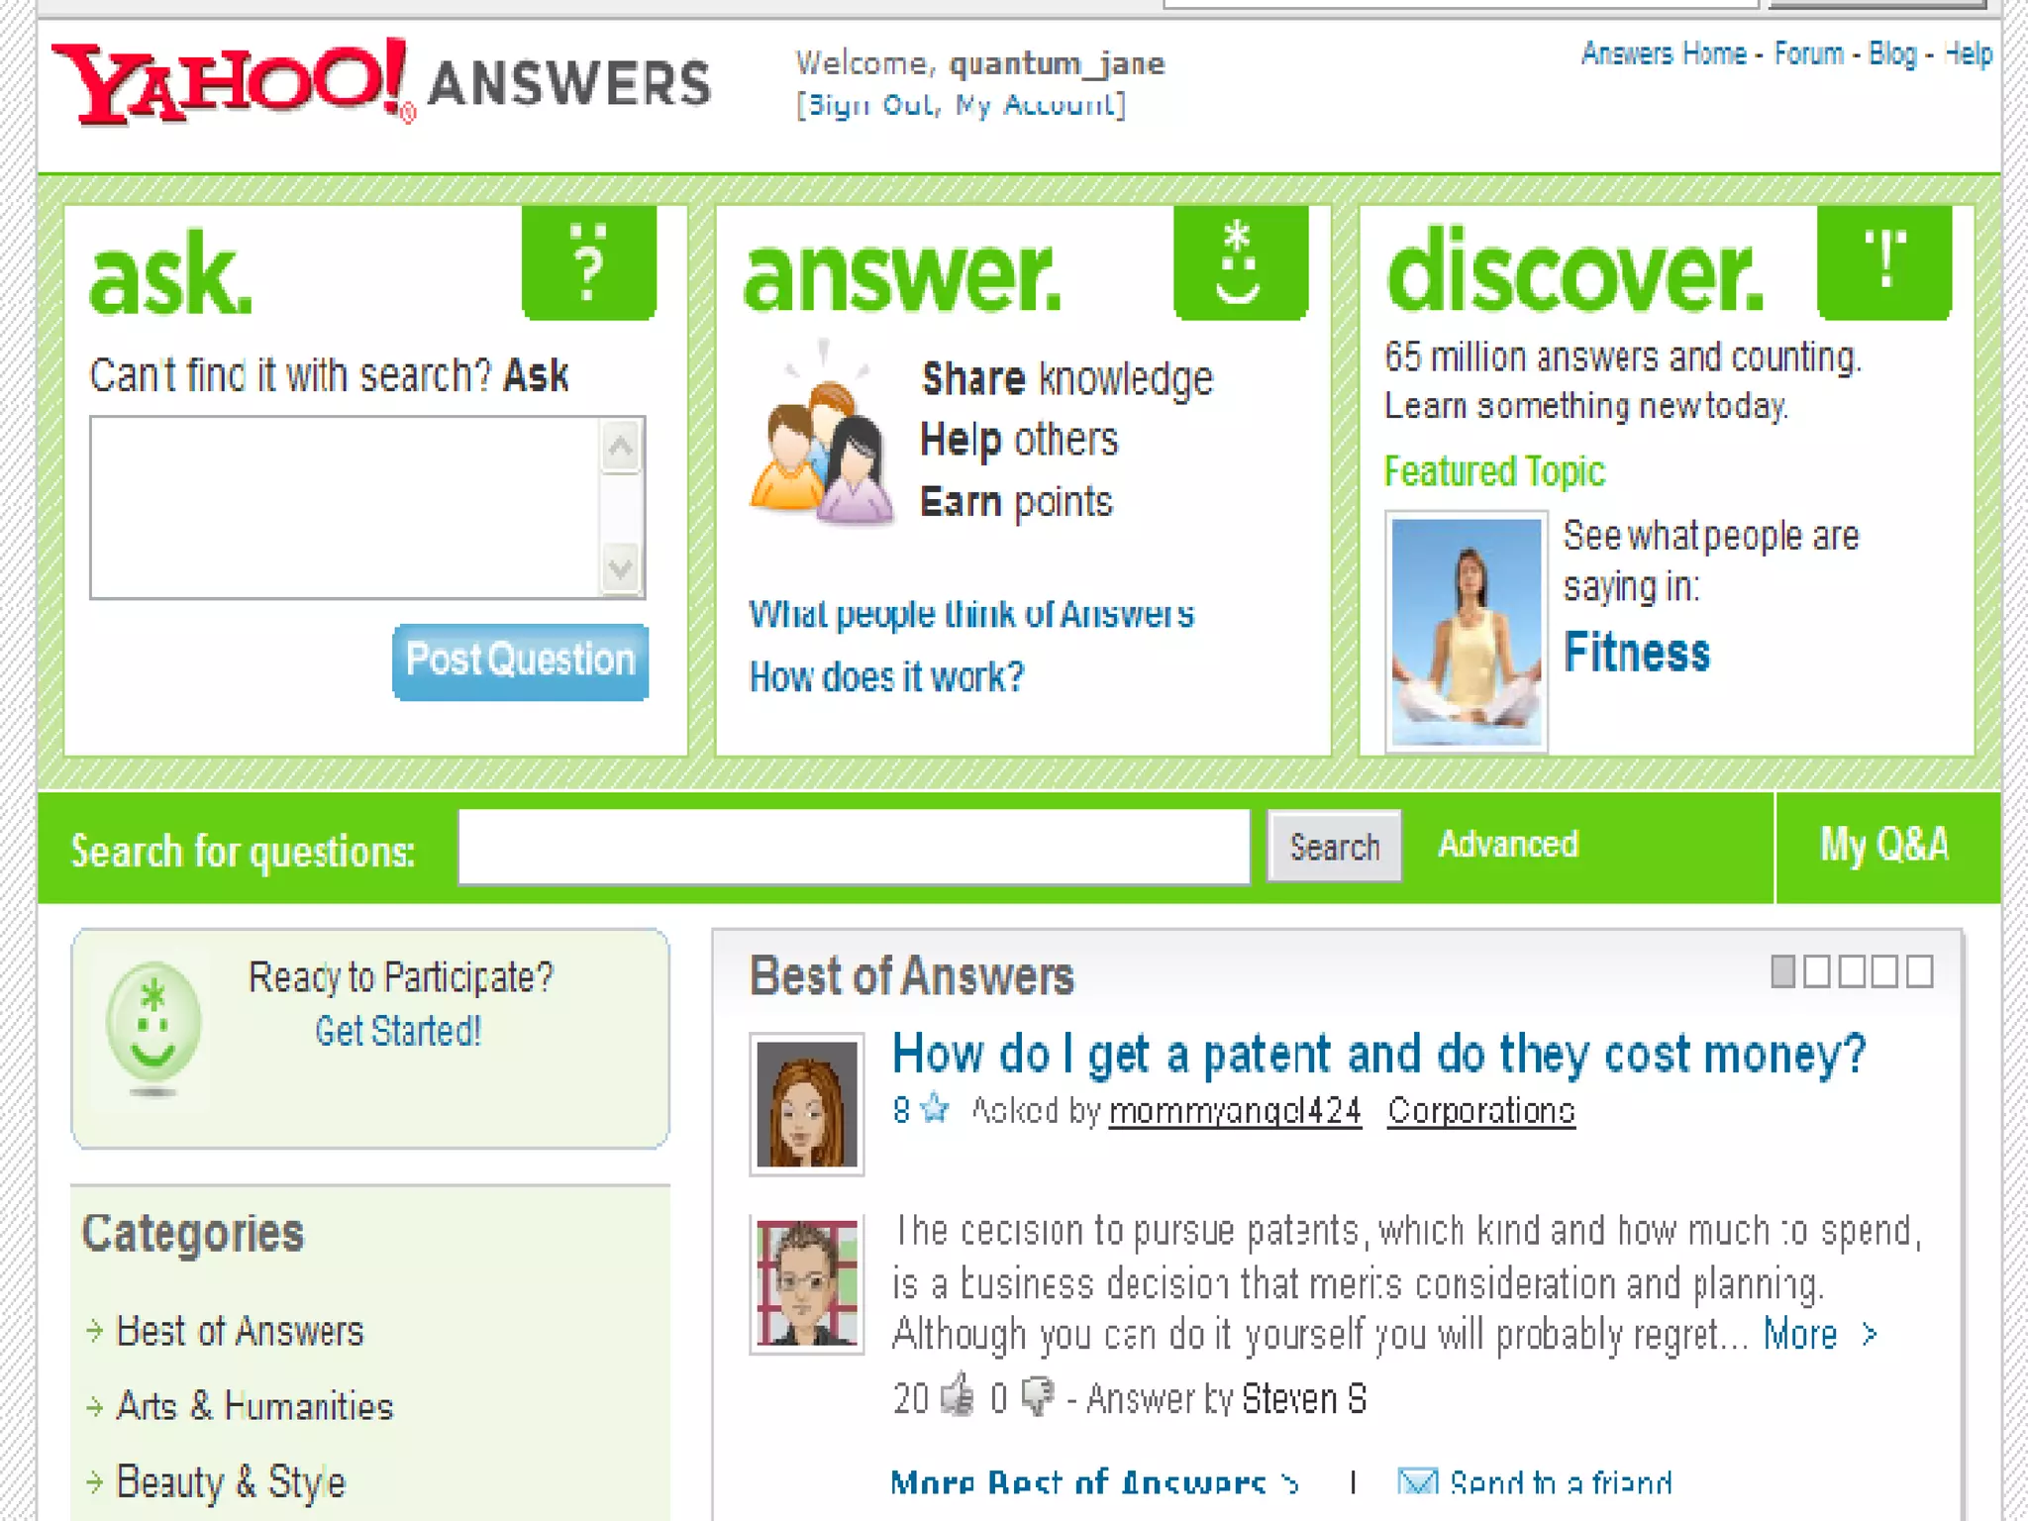
Task: Click the green discover exclamation icon
Action: (1884, 262)
